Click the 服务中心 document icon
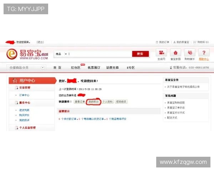This screenshot has width=214, height=171. coord(16,103)
